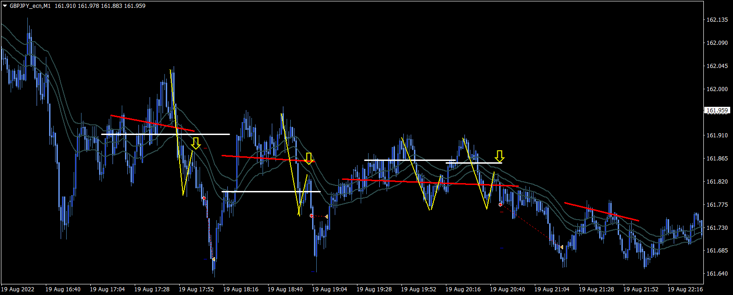Click the 19 Aug 19:28 time label
The image size is (733, 295).
tap(374, 289)
